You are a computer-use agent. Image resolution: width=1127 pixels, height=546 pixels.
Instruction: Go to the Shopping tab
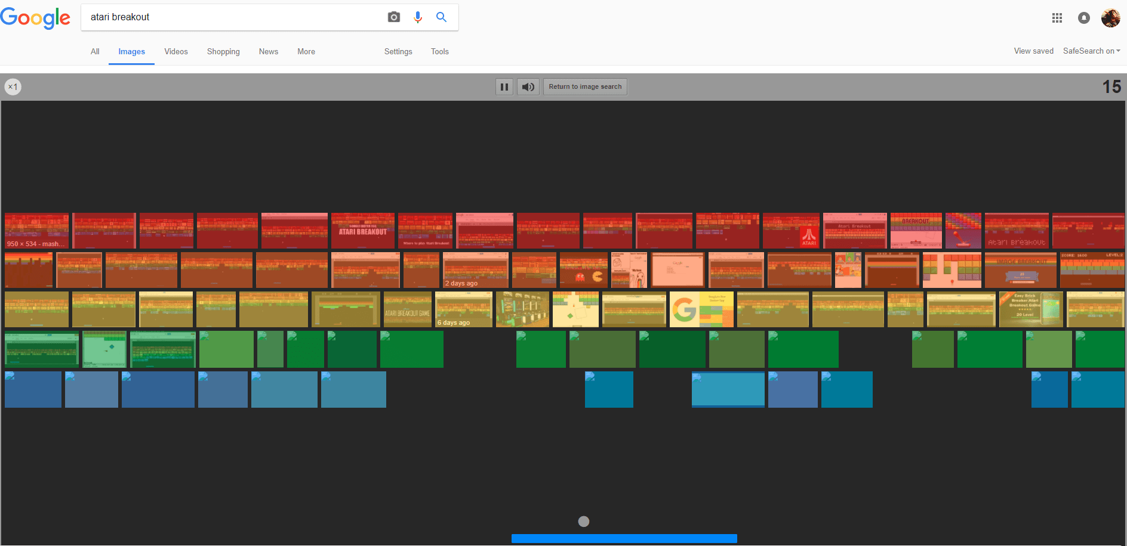point(223,52)
